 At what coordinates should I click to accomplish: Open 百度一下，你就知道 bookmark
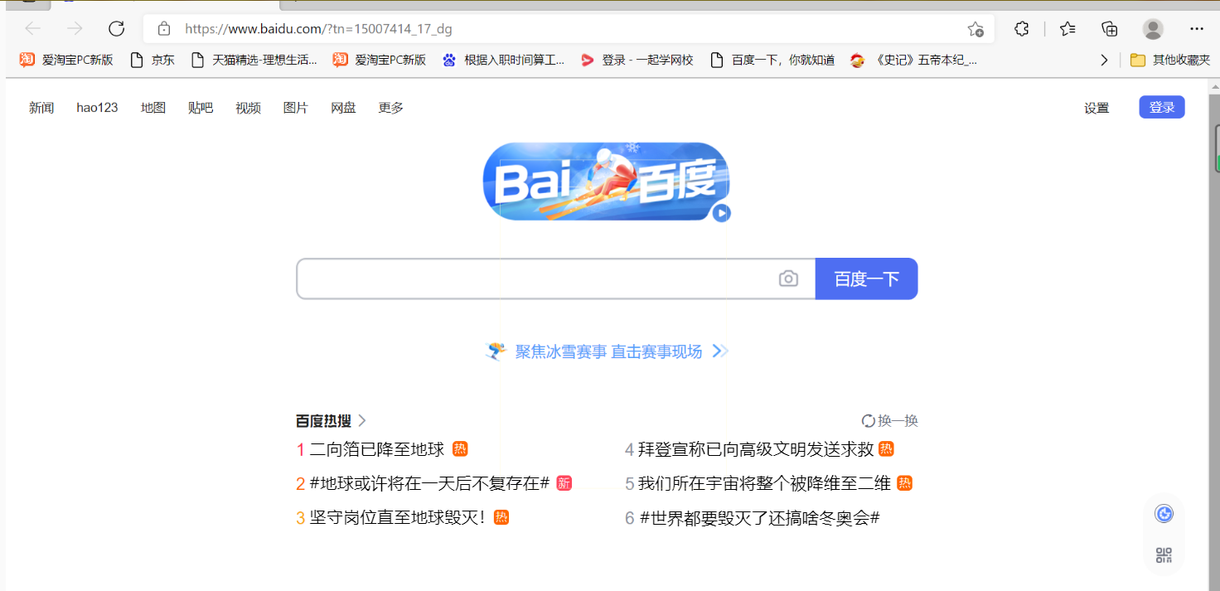[772, 60]
